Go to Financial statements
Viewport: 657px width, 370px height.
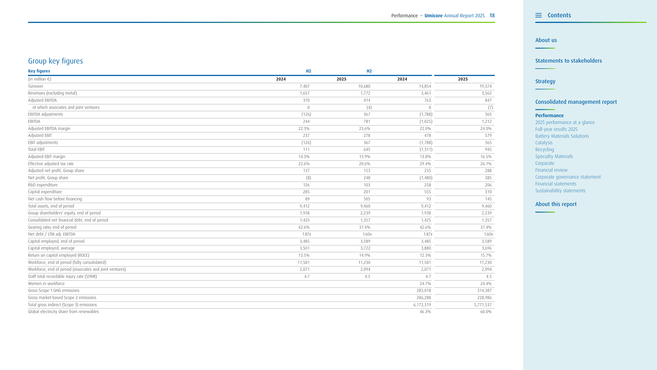(556, 184)
